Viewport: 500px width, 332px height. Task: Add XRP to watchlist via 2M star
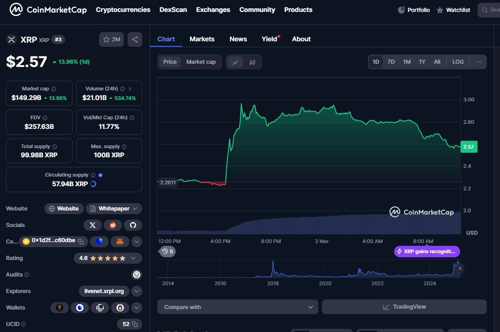click(111, 39)
